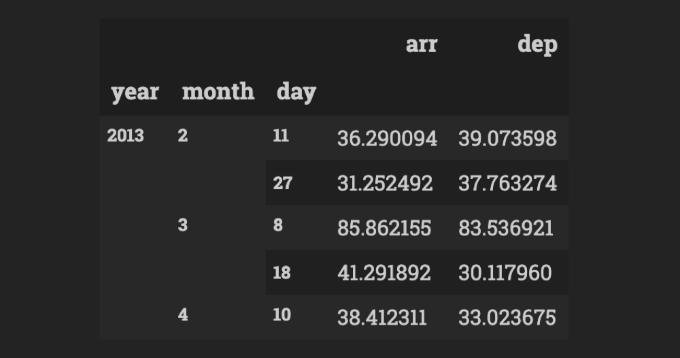Click dep value 39.073598
The width and height of the screenshot is (680, 358).
click(507, 138)
